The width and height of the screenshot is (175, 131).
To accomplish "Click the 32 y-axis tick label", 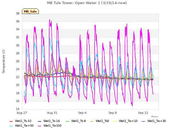I will 17,37.
